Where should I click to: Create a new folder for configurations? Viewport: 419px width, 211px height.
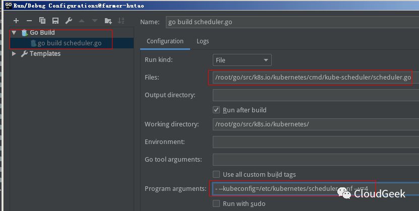[x=108, y=21]
